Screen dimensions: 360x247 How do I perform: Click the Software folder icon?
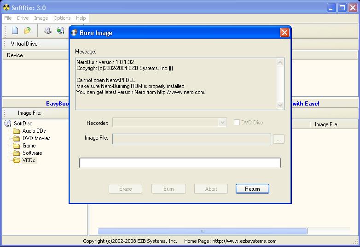click(17, 153)
